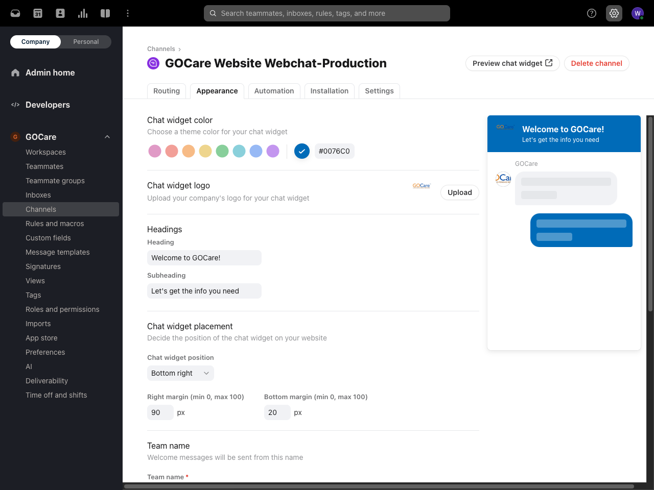Viewport: 654px width, 490px height.
Task: Select the Appearance tab
Action: click(x=217, y=91)
